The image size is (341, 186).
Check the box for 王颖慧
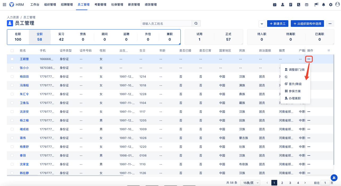[x=12, y=59]
